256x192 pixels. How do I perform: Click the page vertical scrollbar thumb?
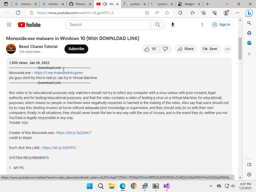tap(240, 48)
